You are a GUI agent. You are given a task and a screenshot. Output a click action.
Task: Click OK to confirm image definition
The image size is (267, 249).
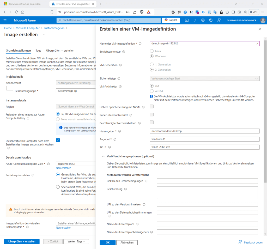(x=108, y=242)
